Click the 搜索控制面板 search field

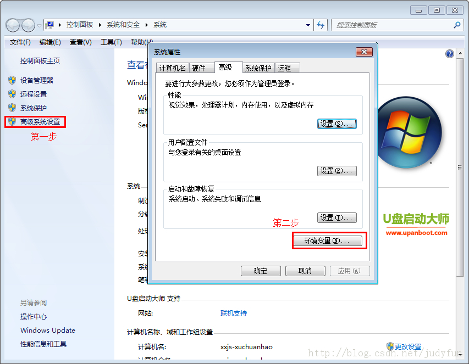392,25
